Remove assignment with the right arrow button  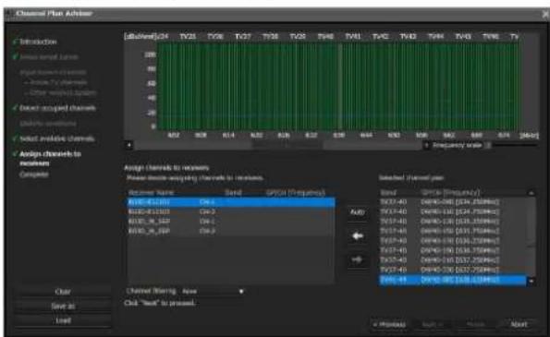pyautogui.click(x=358, y=260)
